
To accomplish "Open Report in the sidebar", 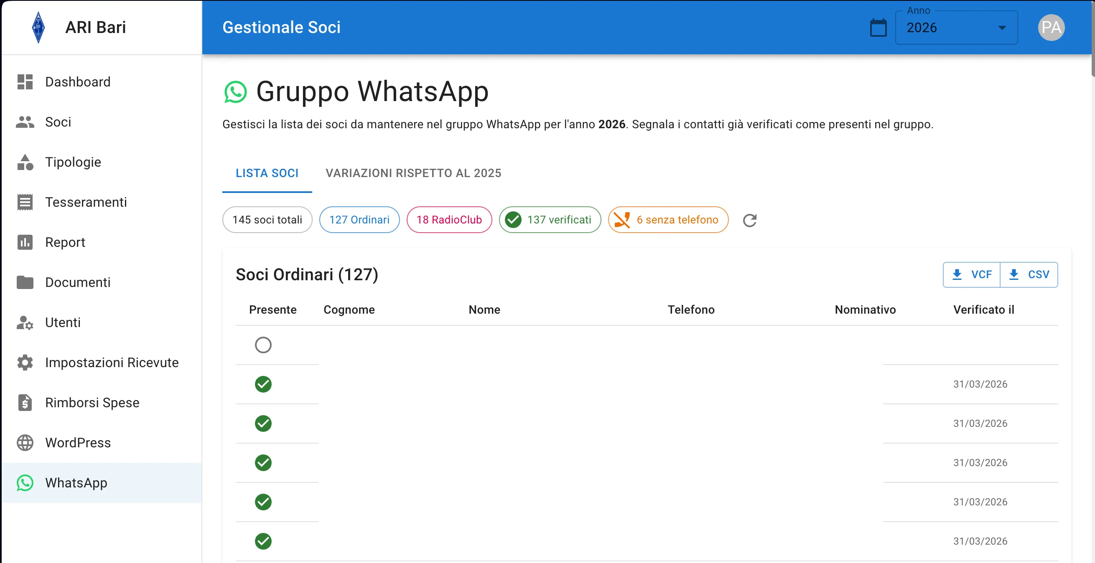I will click(102, 242).
